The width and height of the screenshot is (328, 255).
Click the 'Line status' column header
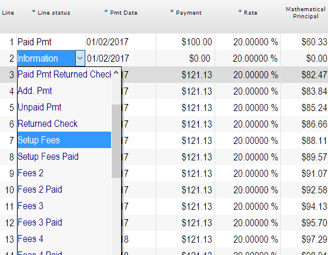(51, 13)
